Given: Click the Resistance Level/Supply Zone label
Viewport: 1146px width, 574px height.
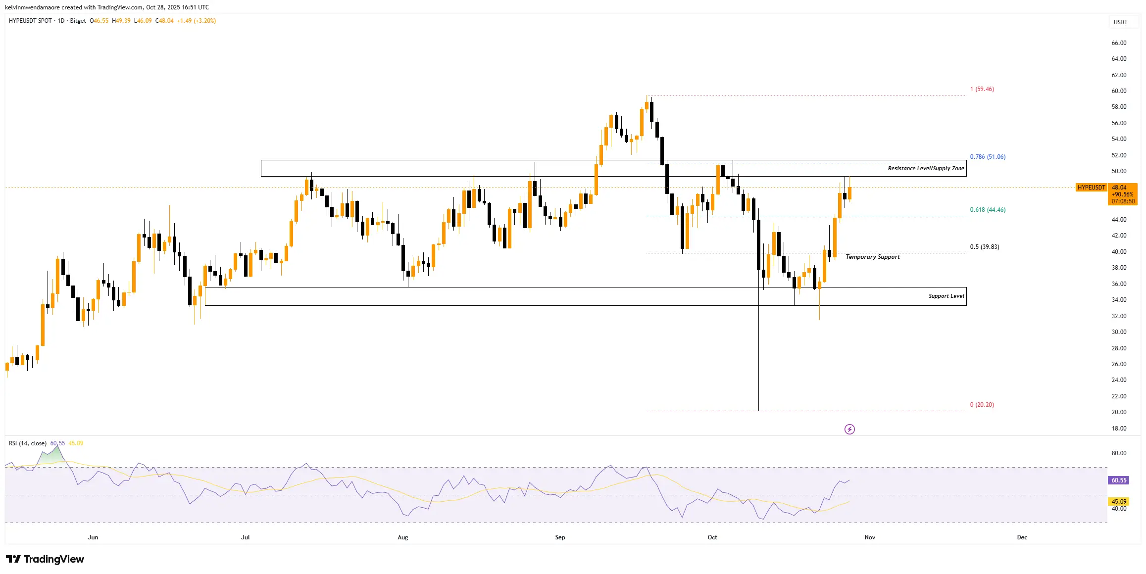Looking at the screenshot, I should [x=925, y=168].
